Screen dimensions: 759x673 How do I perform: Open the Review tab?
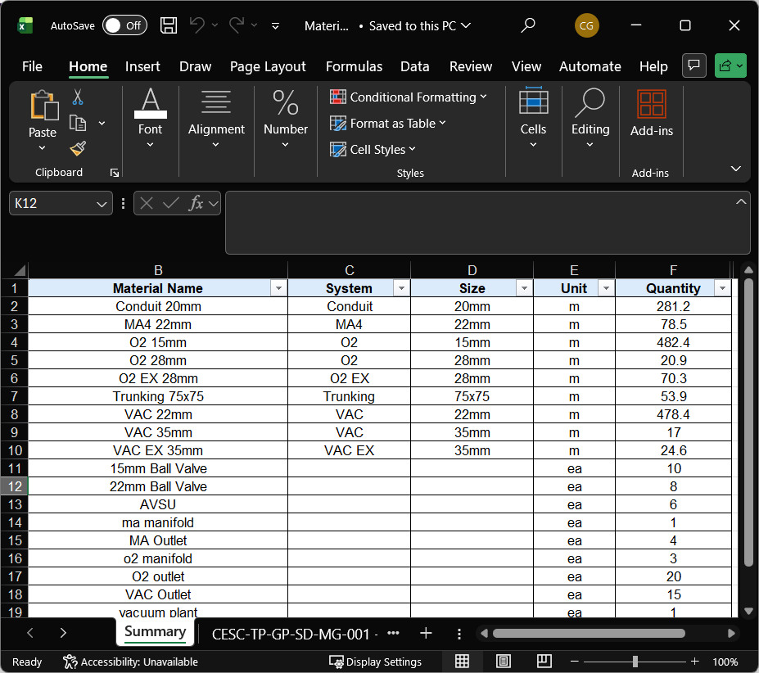[471, 66]
